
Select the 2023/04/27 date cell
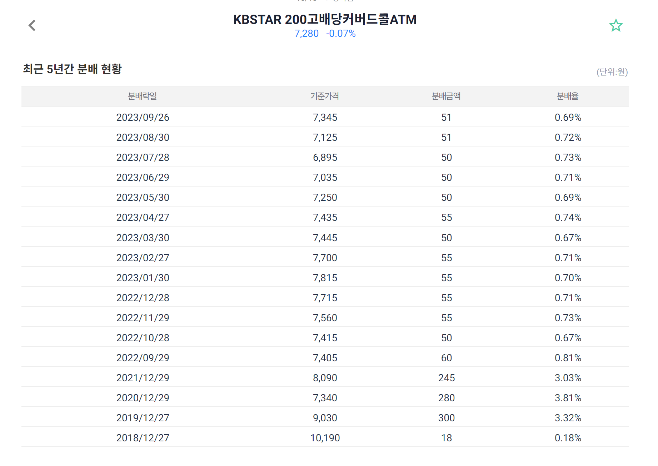(x=143, y=217)
